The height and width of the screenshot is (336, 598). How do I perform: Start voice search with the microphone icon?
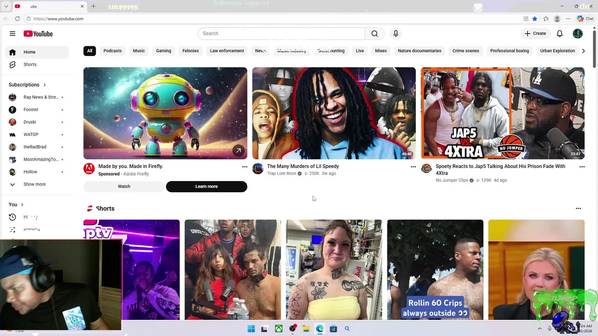coord(396,34)
